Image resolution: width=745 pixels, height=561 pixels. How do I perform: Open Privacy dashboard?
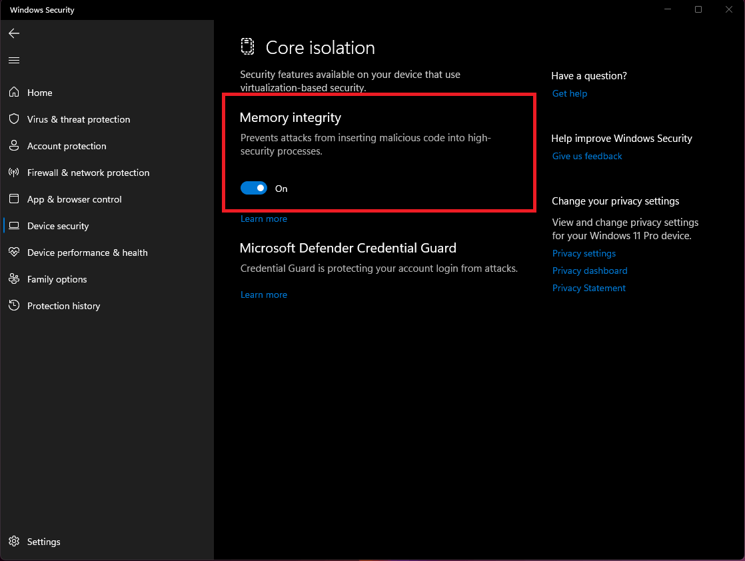click(589, 271)
